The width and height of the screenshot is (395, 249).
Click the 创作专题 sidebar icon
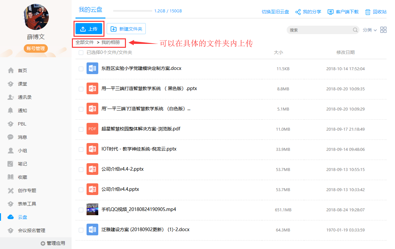point(11,190)
